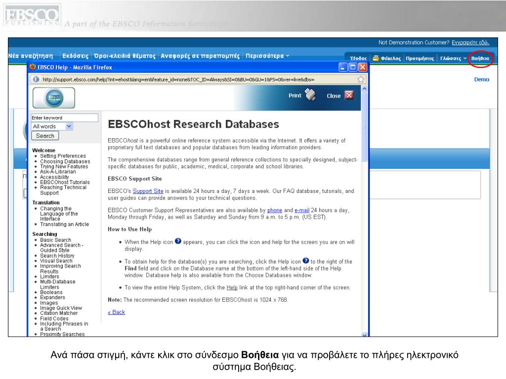Click the site identity icon in address bar
506x379 pixels.
pos(36,79)
